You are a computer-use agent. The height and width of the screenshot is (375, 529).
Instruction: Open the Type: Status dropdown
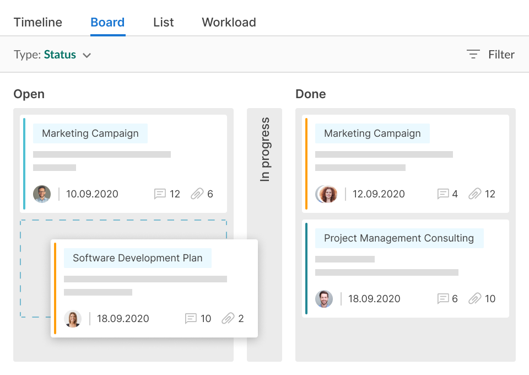pos(52,55)
